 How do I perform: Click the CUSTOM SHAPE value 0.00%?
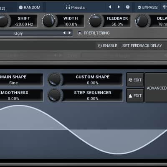click(93, 83)
